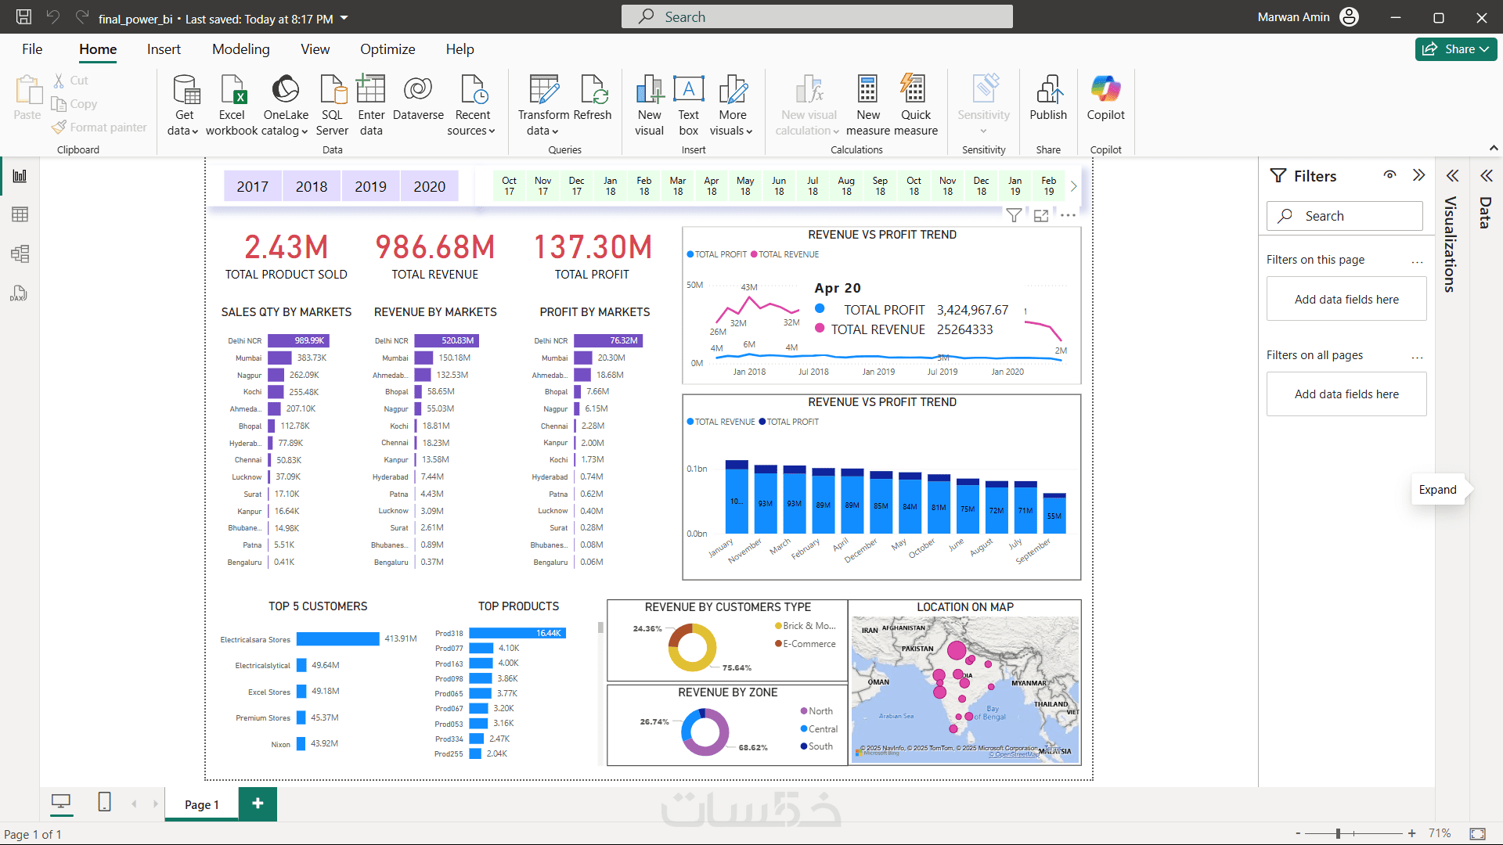Switch to Table view in left sidebar
The image size is (1503, 845).
(20, 214)
